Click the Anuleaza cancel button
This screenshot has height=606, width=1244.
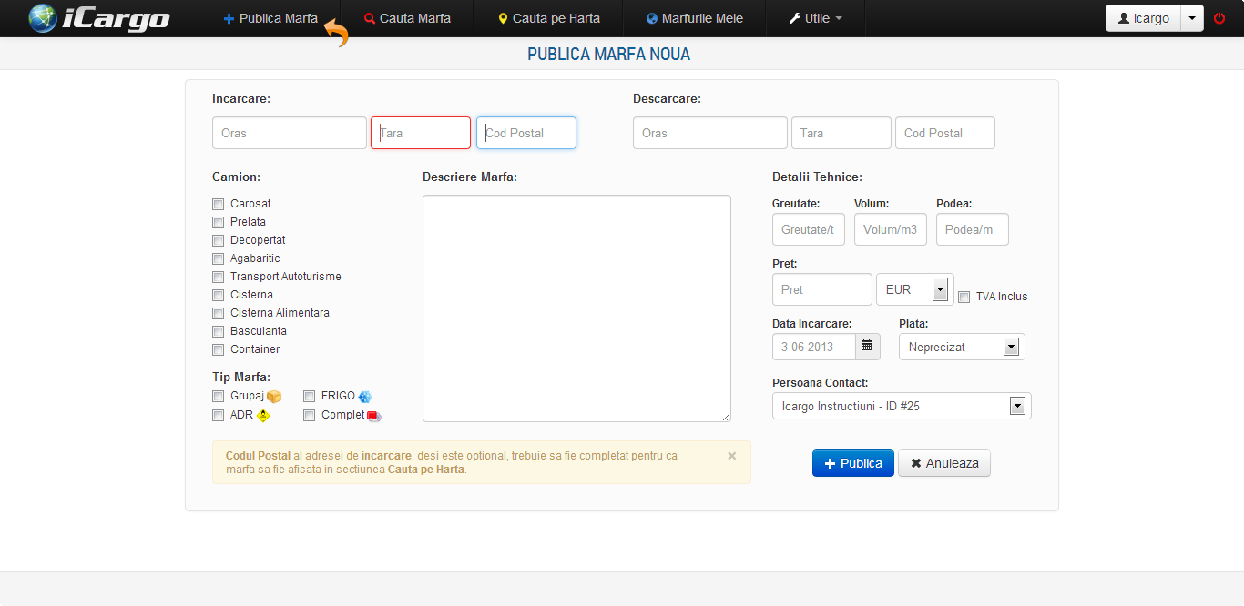(943, 463)
